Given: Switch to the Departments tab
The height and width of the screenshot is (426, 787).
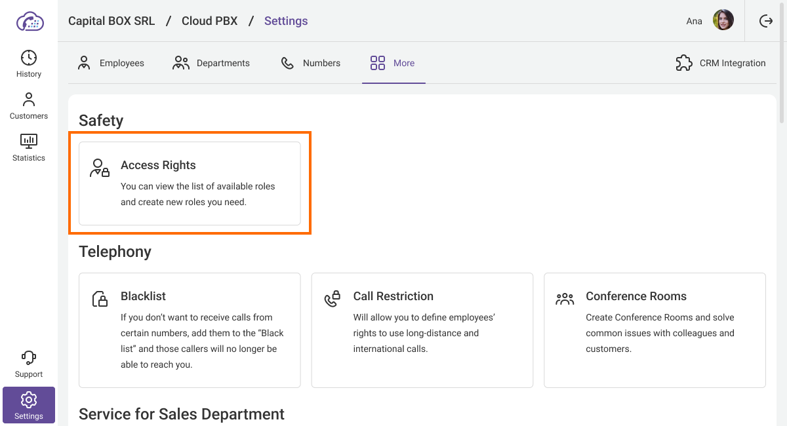Looking at the screenshot, I should pos(211,63).
